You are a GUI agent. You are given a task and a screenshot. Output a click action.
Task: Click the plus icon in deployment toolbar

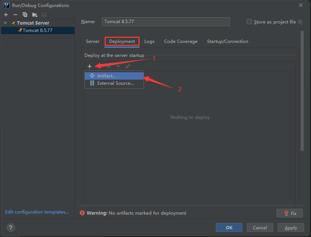point(90,66)
